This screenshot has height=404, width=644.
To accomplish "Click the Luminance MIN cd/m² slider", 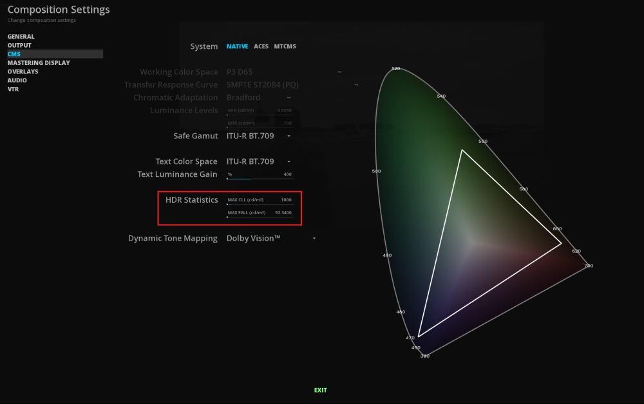I will (260, 111).
